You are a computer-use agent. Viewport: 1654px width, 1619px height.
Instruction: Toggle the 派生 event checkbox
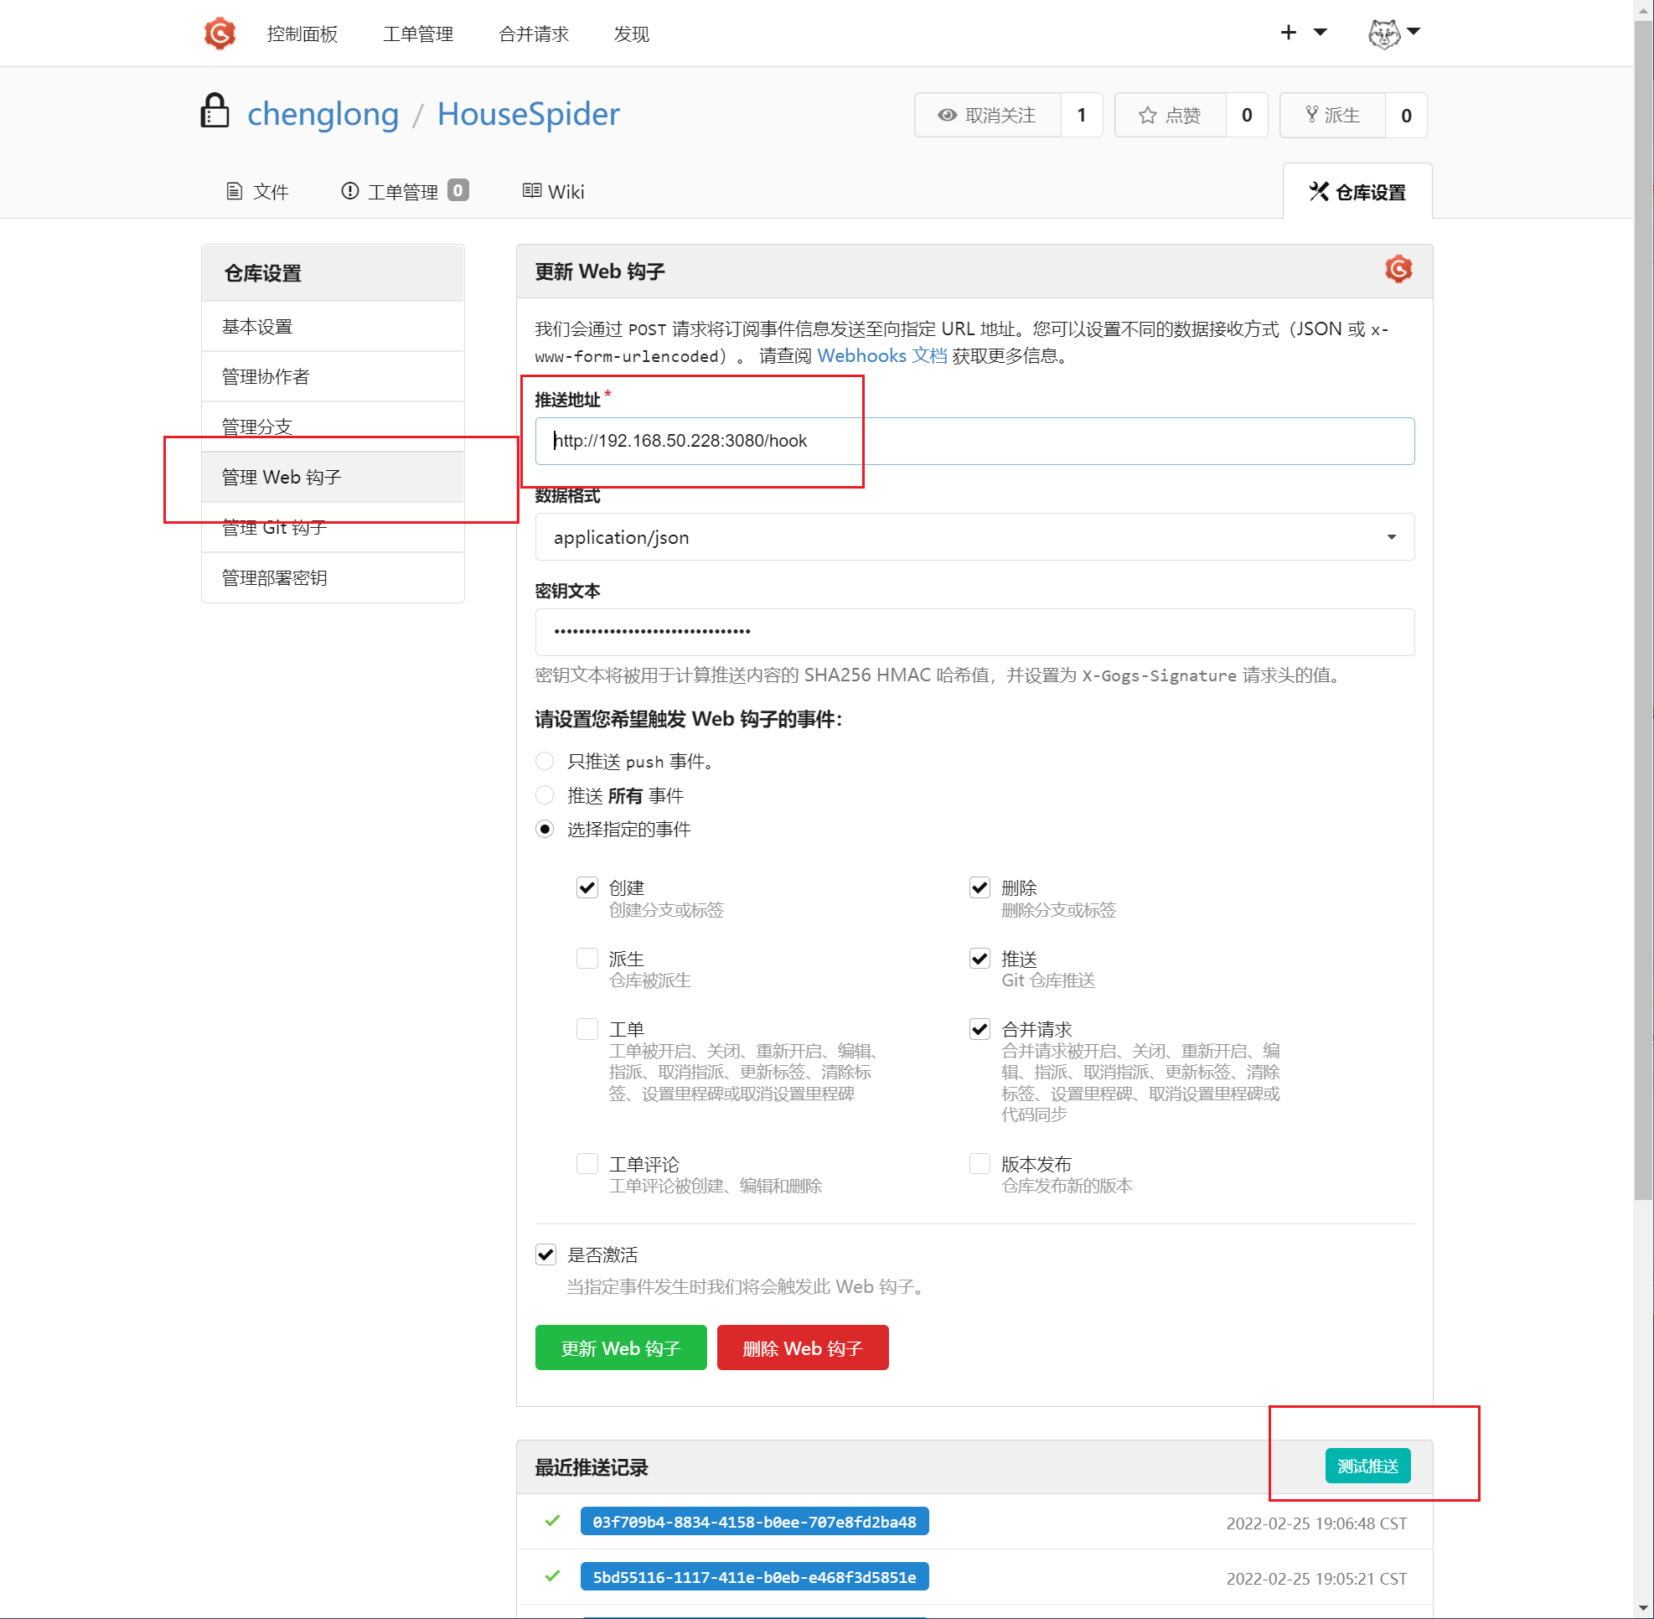pyautogui.click(x=587, y=959)
